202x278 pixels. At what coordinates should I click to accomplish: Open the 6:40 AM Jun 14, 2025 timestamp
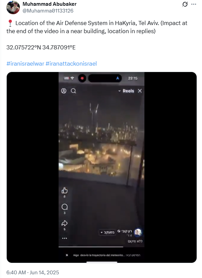33,272
